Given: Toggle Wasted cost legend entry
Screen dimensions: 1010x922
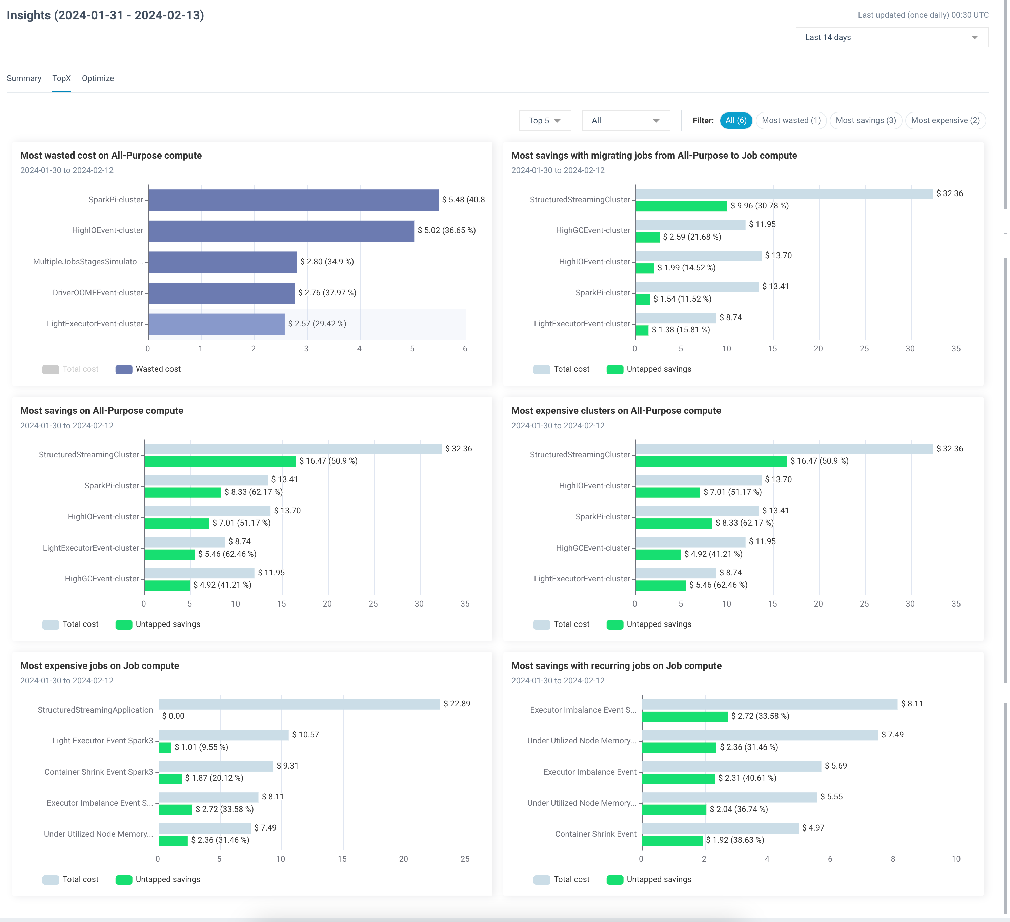Looking at the screenshot, I should 148,369.
